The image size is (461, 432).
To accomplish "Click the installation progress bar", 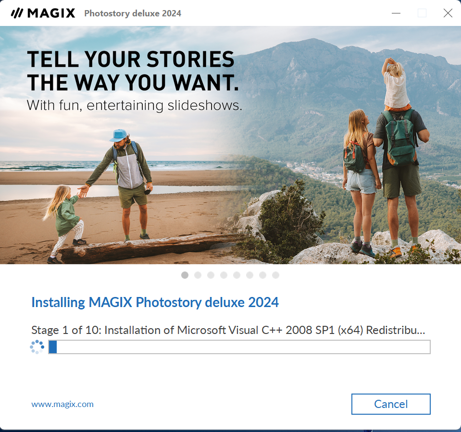I will 239,347.
